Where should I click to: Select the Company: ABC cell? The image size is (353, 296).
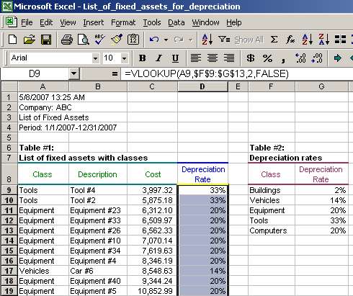coord(43,107)
